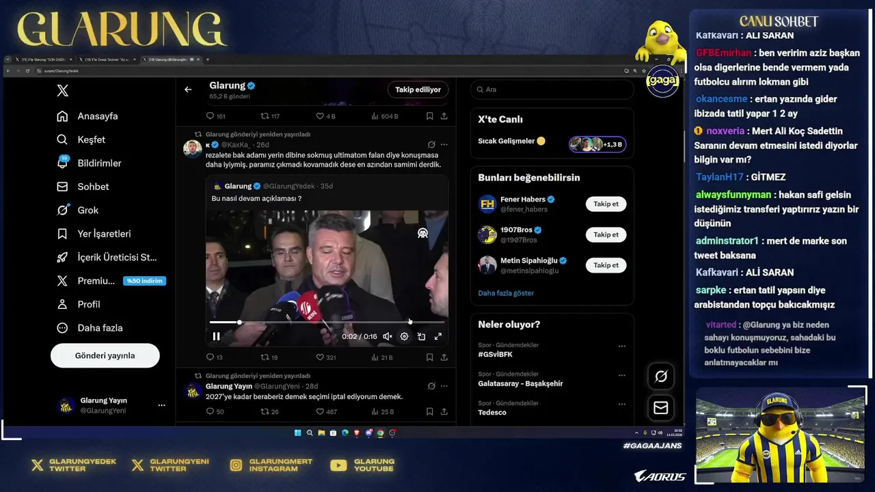Image resolution: width=875 pixels, height=492 pixels.
Task: Reply to the KaxKa_ post with 13 replies
Action: (215, 357)
